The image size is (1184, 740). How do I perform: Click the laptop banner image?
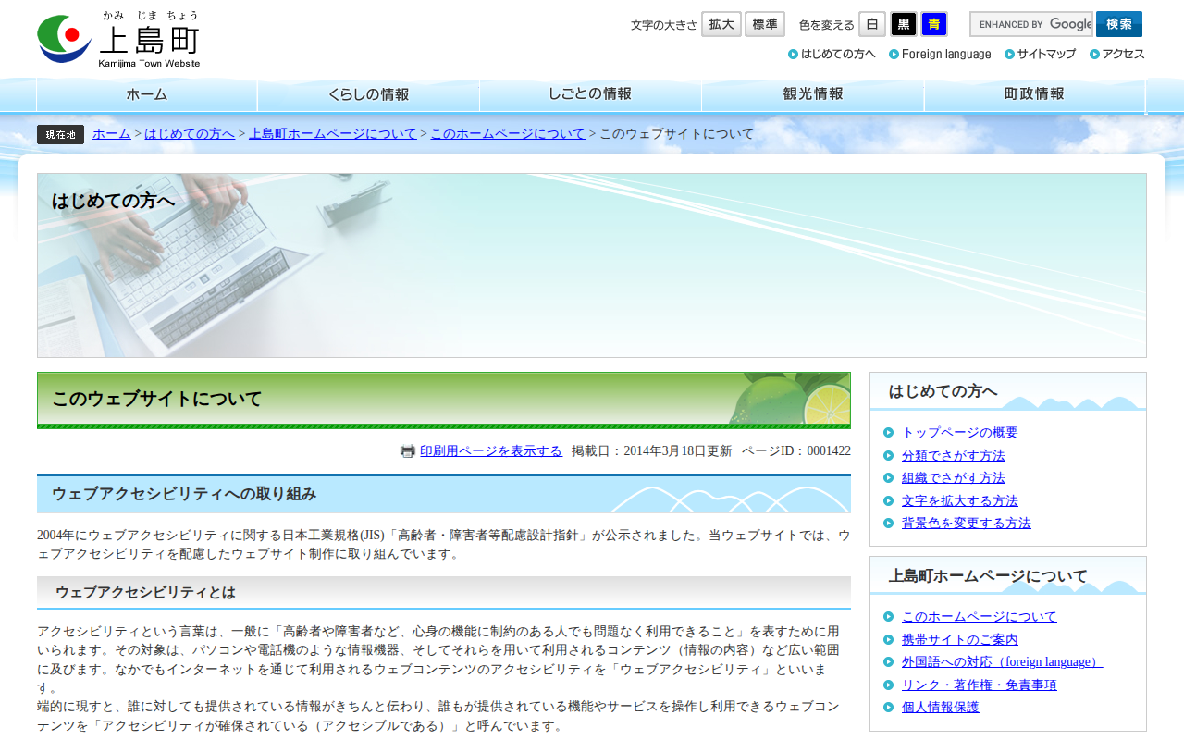592,265
